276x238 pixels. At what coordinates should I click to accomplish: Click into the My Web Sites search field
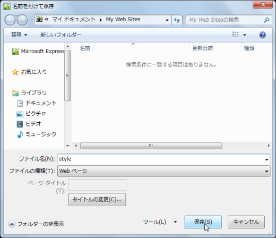(225, 20)
